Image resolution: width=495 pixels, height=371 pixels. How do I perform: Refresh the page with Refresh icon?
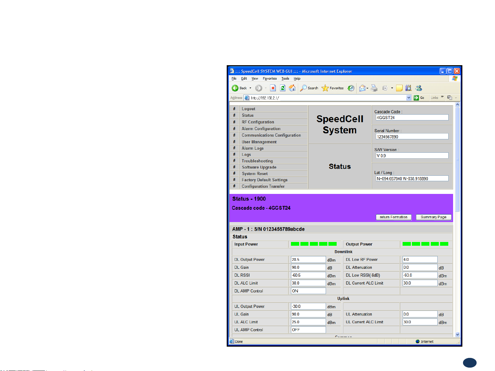(283, 88)
